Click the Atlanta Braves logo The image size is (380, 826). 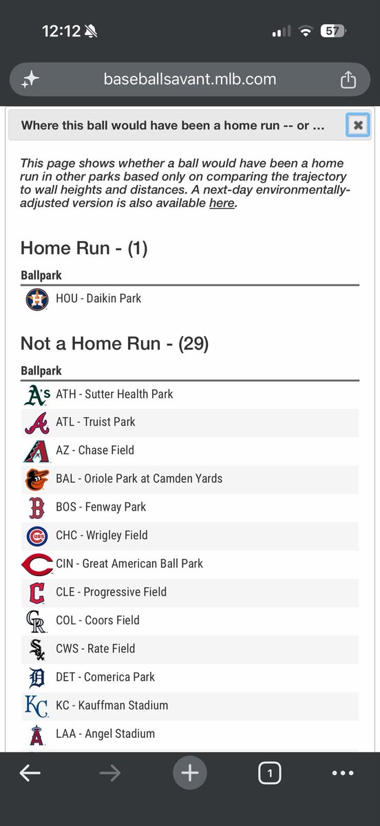tap(36, 423)
